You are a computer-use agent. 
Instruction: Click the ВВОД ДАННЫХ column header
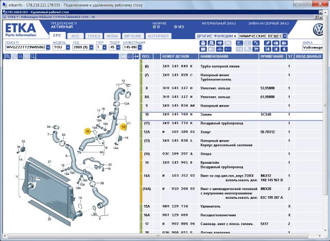308,56
